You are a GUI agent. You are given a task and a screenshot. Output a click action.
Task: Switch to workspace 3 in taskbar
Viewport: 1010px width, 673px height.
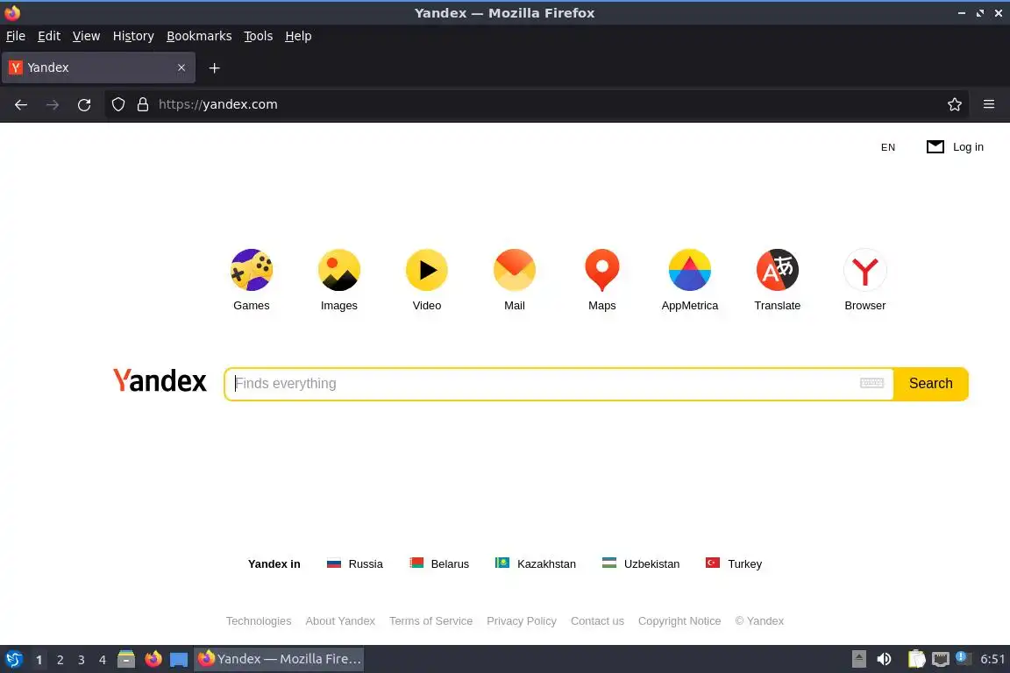(x=82, y=660)
